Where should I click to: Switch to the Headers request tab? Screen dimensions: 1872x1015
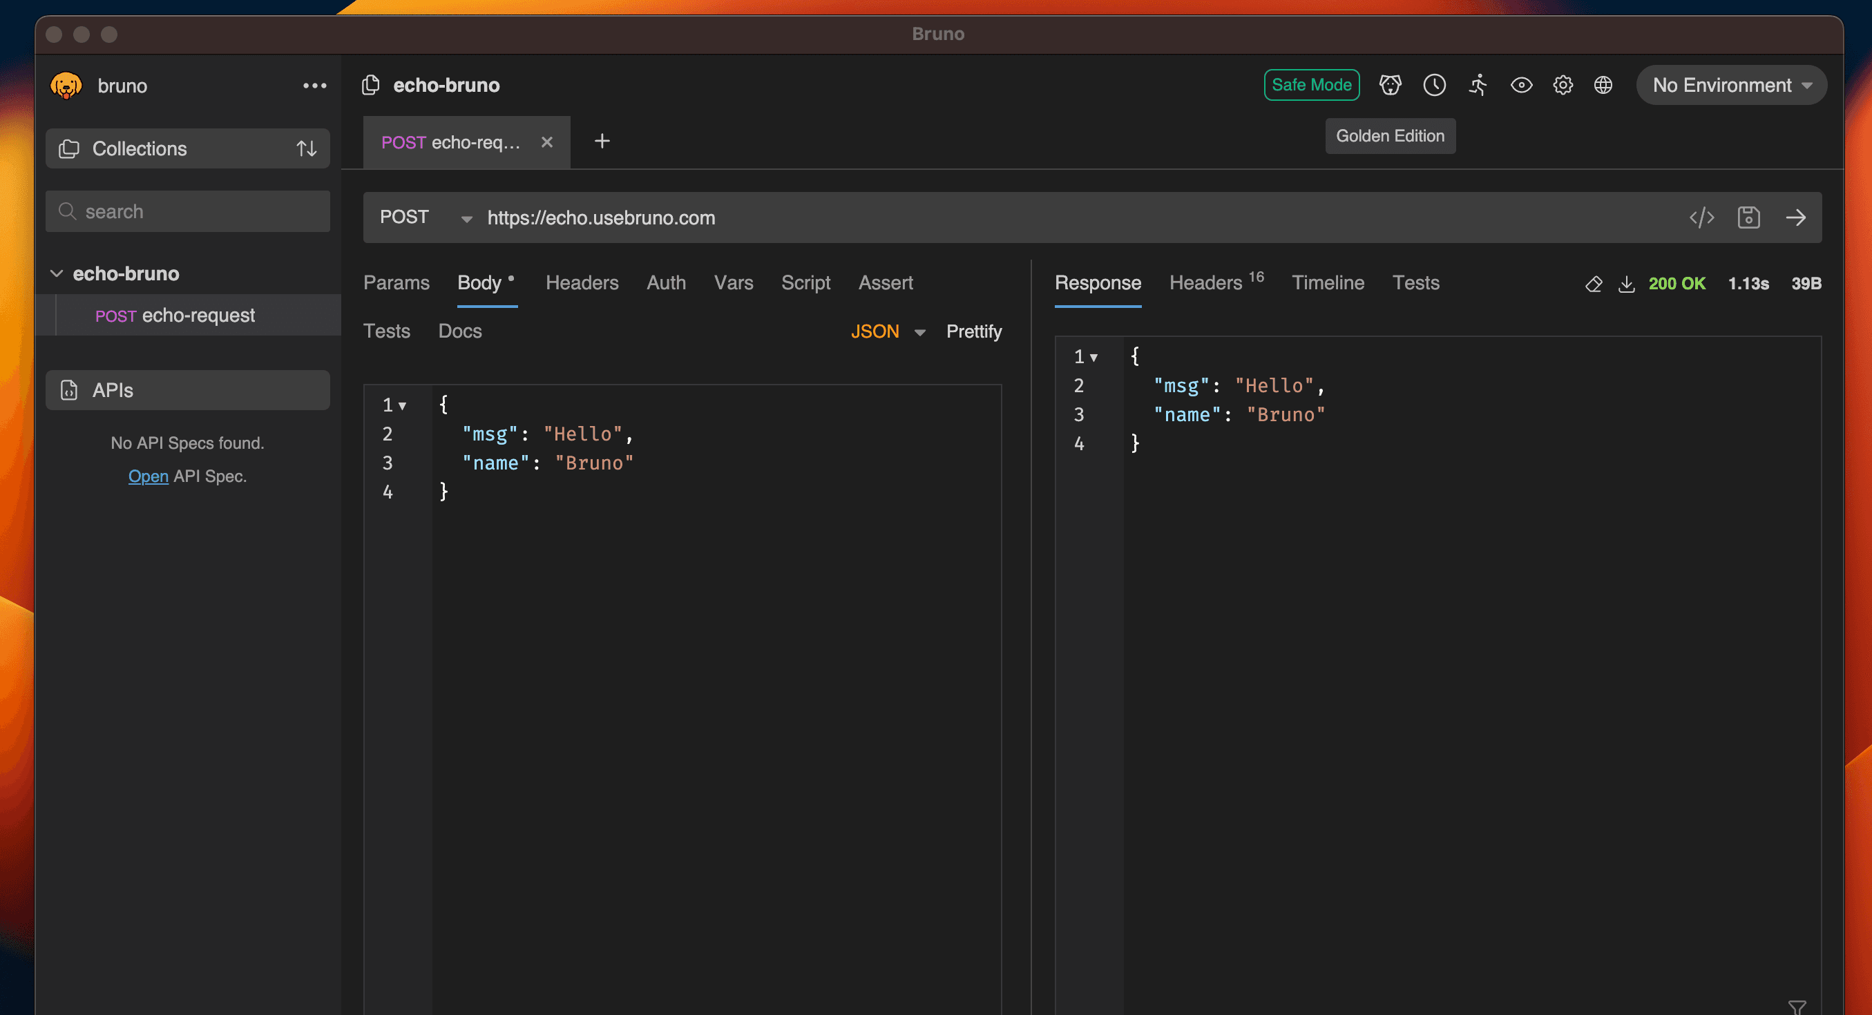[582, 282]
